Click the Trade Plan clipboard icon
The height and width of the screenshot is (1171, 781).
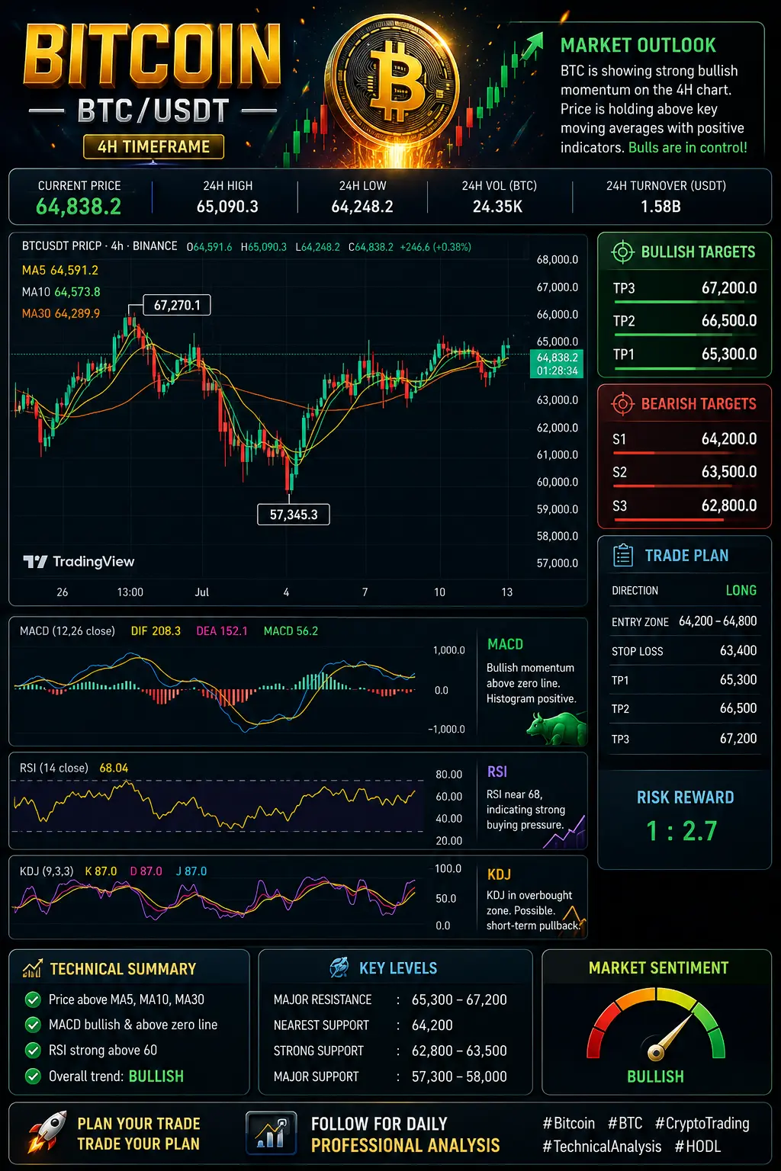[623, 556]
